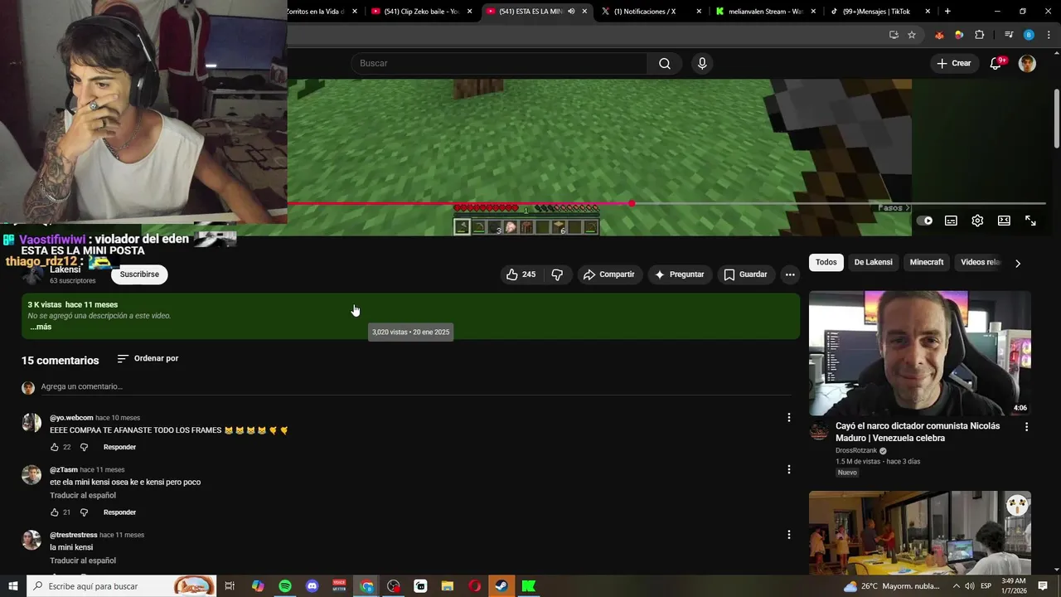Open Kick app from the taskbar
Viewport: 1061px width, 597px height.
pos(529,586)
